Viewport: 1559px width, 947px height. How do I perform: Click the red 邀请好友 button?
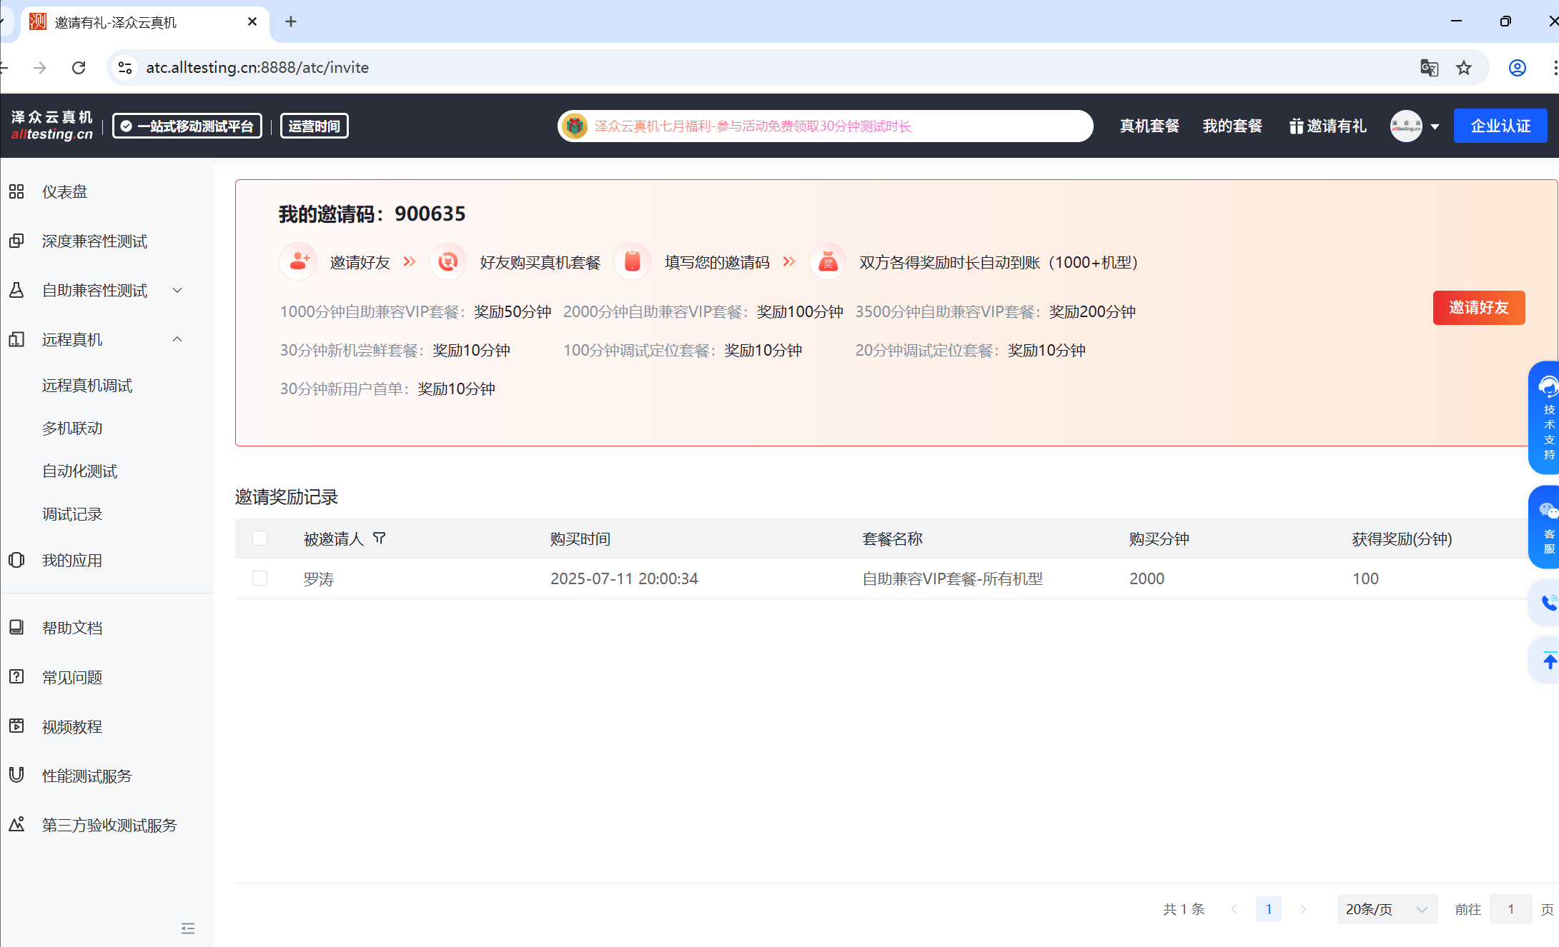(1479, 308)
